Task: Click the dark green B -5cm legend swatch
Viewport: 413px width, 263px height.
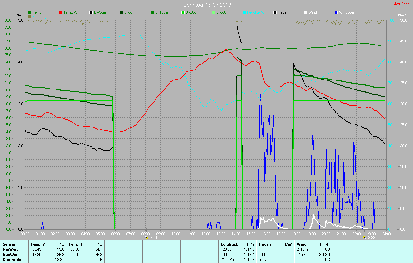Action: pyautogui.click(x=122, y=12)
